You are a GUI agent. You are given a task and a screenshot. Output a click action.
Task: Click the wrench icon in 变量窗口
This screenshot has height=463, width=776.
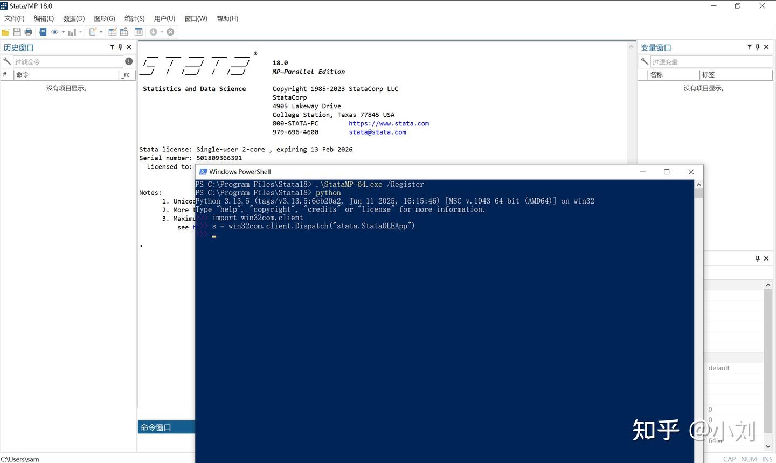[x=644, y=61]
